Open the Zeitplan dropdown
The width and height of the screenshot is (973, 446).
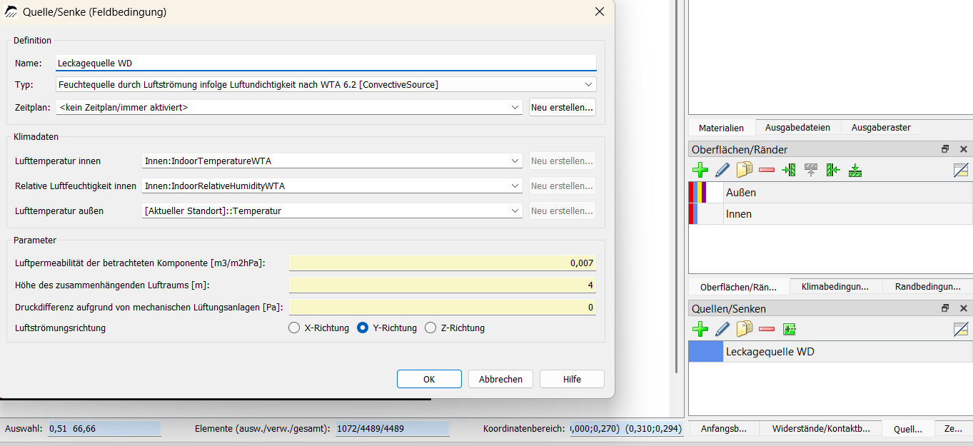tap(290, 107)
